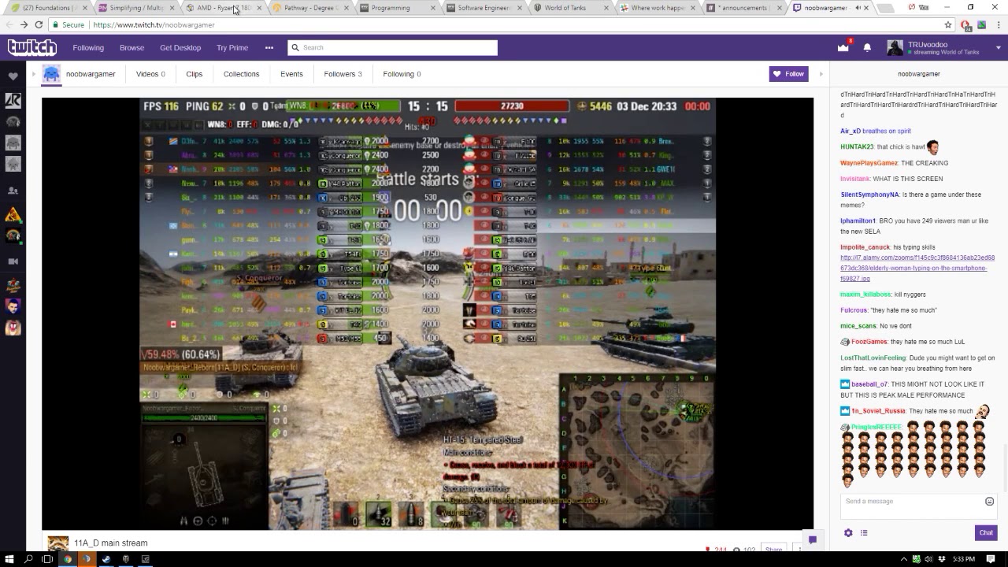Click username LostThatLovinFeeling in chat
Screen dimensions: 1008x567
(873, 358)
